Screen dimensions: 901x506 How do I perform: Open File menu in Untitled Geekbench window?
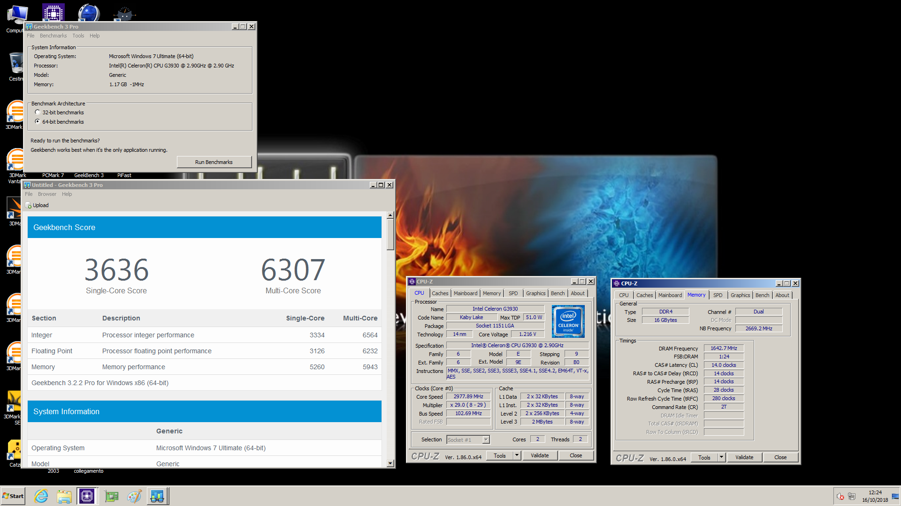click(x=29, y=194)
